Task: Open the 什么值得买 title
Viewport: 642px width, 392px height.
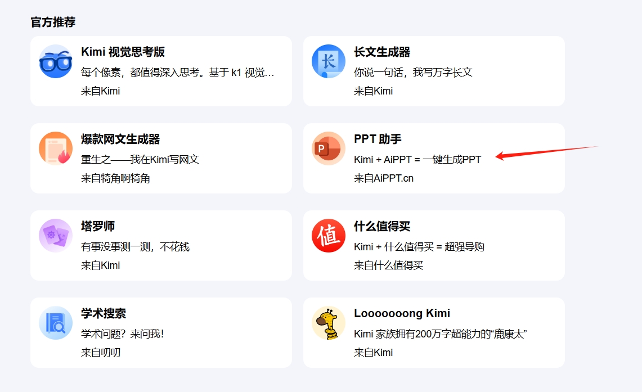Action: (381, 227)
